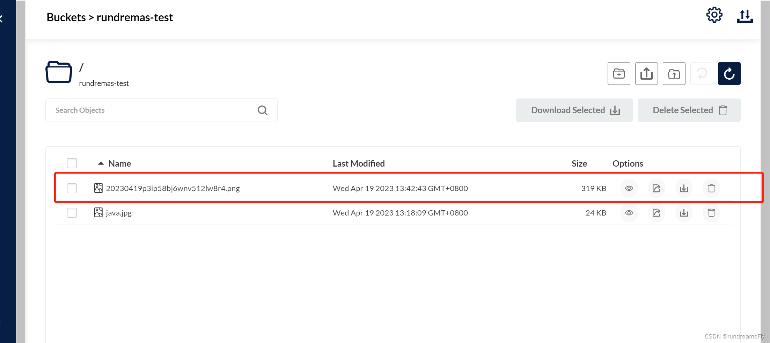770x343 pixels.
Task: Click the upload/download manager icon
Action: pos(745,16)
